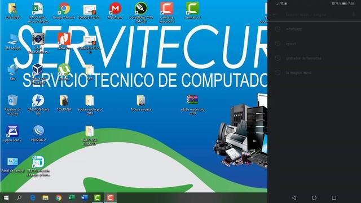The image size is (361, 203).
Task: Tap the Android home circle button
Action: (314, 198)
